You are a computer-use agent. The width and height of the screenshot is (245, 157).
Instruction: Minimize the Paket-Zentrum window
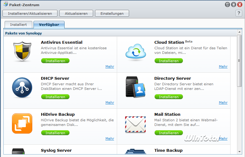pos(227,5)
